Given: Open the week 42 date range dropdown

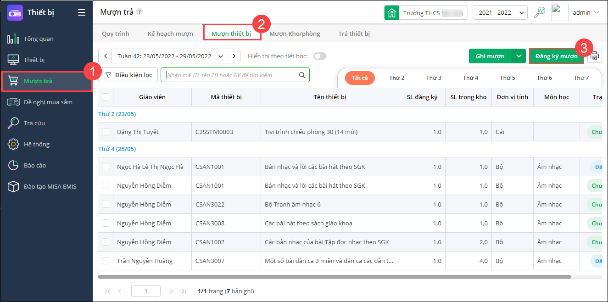Looking at the screenshot, I should 170,56.
